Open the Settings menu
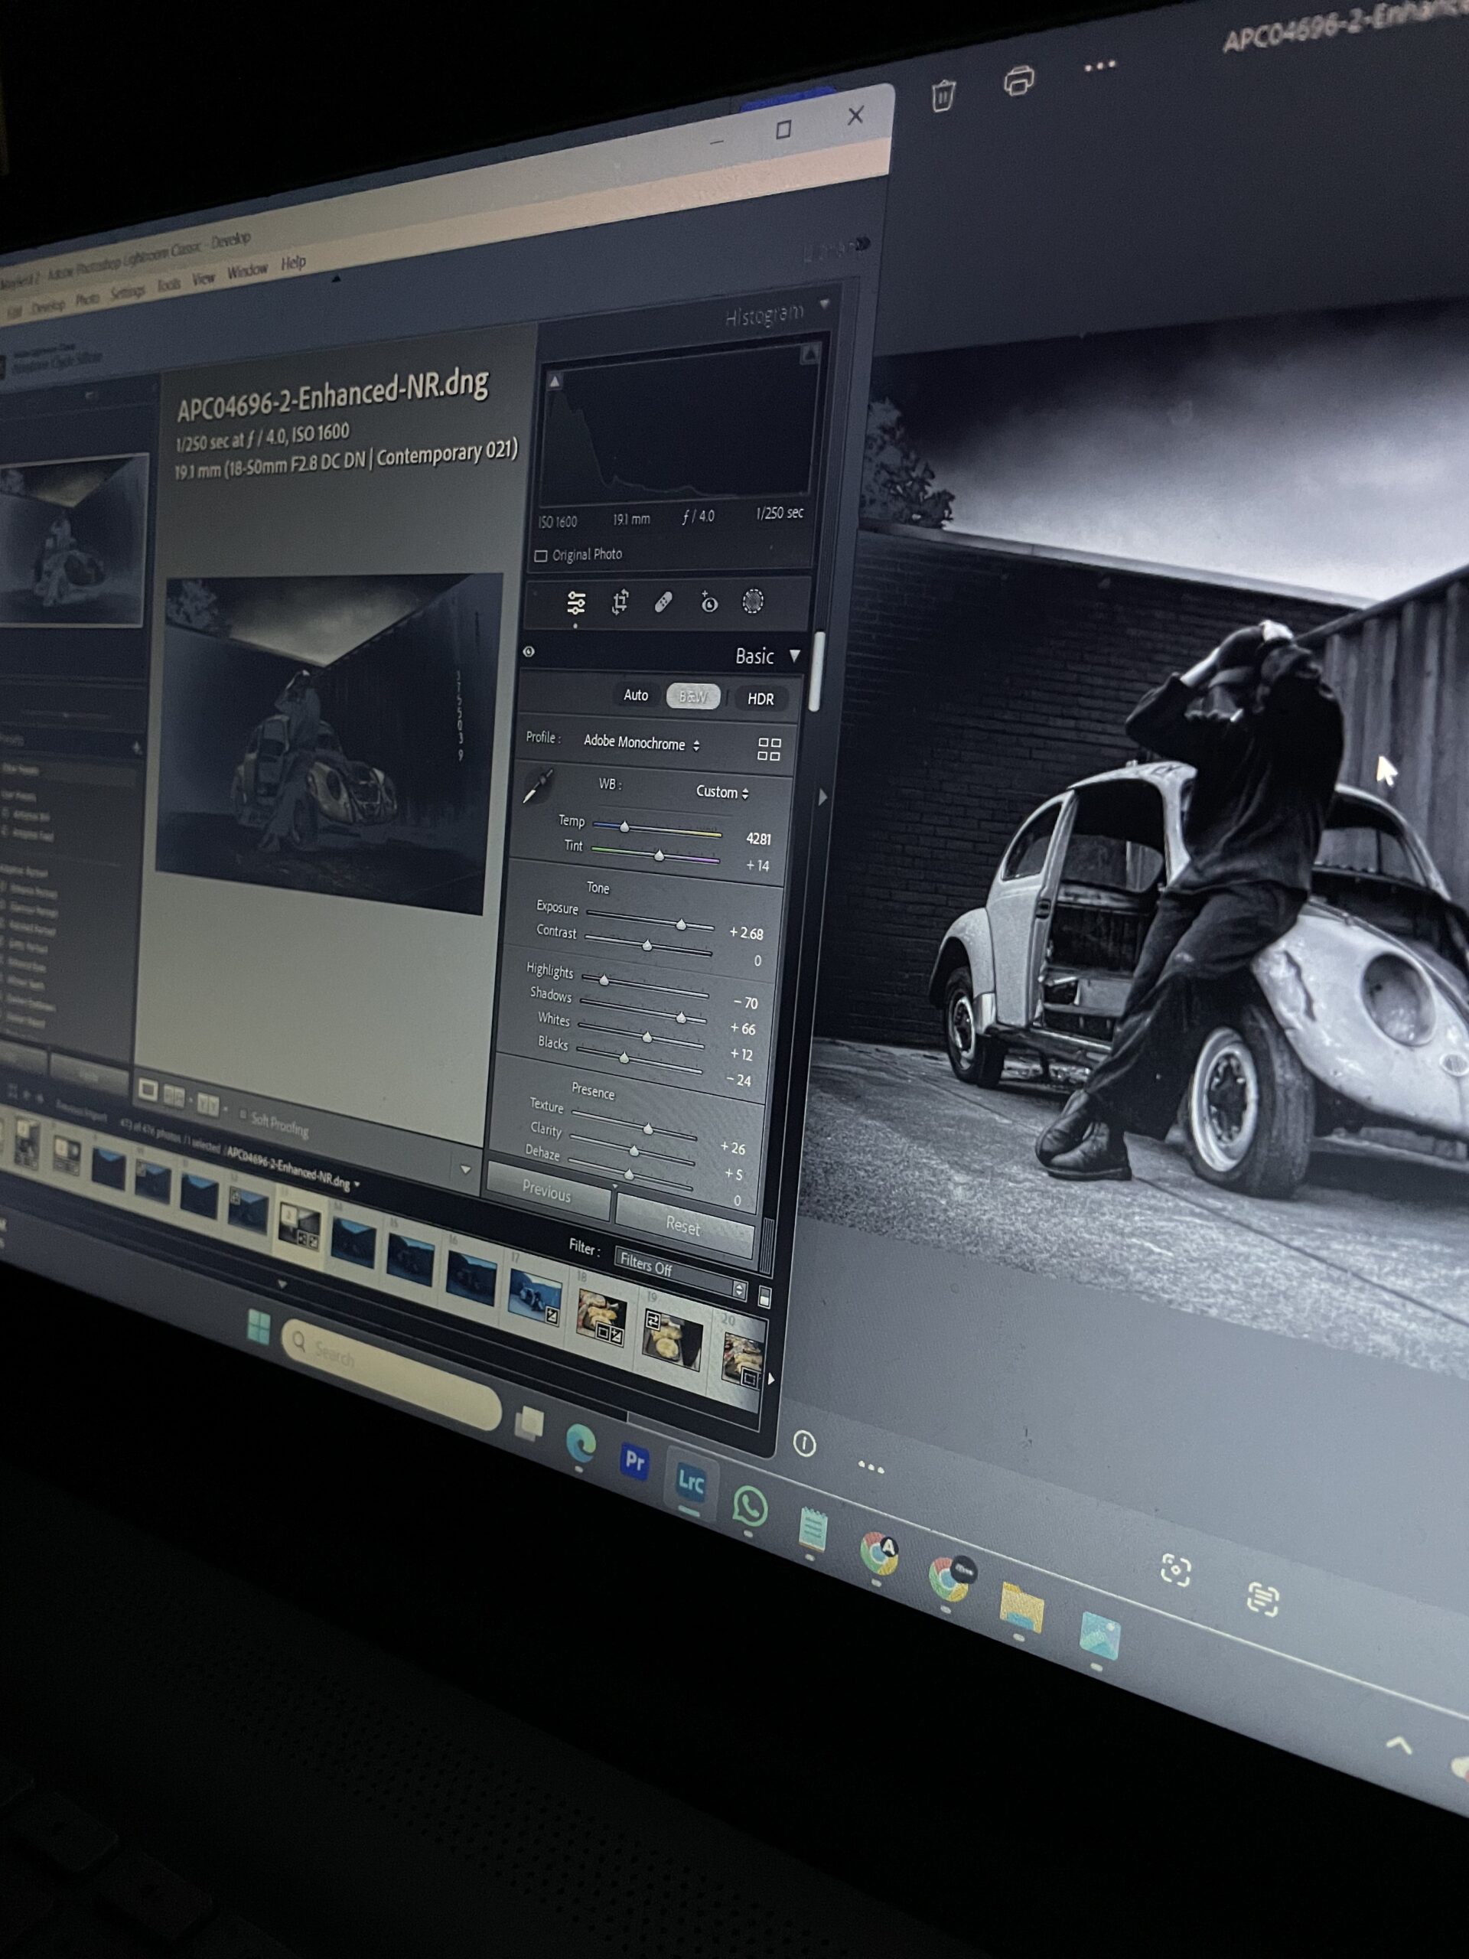1469x1959 pixels. point(128,292)
